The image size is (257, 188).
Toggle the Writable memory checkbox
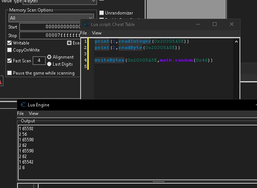10,43
